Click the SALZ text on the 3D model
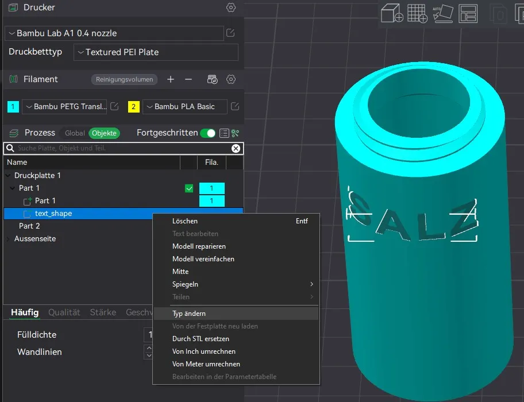This screenshot has height=402, width=524. pos(413,217)
